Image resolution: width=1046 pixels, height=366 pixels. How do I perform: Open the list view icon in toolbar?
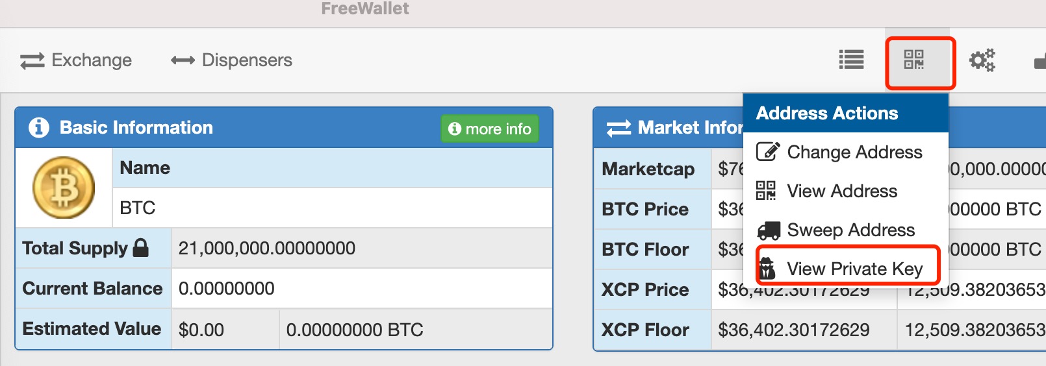pyautogui.click(x=851, y=60)
